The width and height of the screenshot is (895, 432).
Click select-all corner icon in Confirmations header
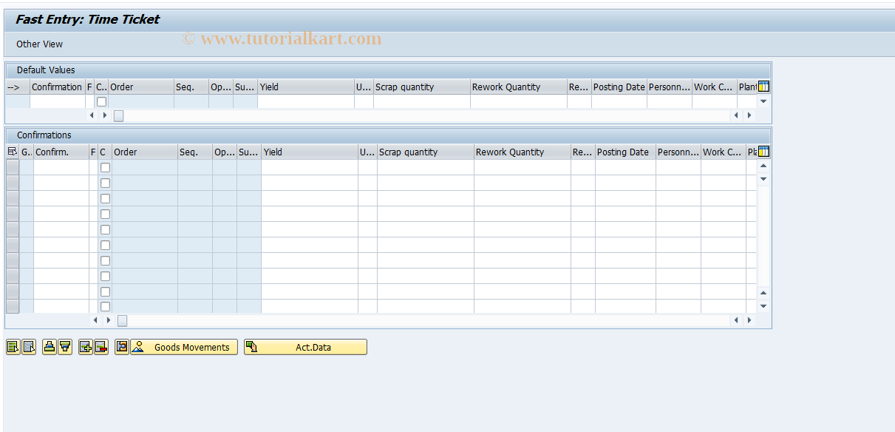pos(12,152)
